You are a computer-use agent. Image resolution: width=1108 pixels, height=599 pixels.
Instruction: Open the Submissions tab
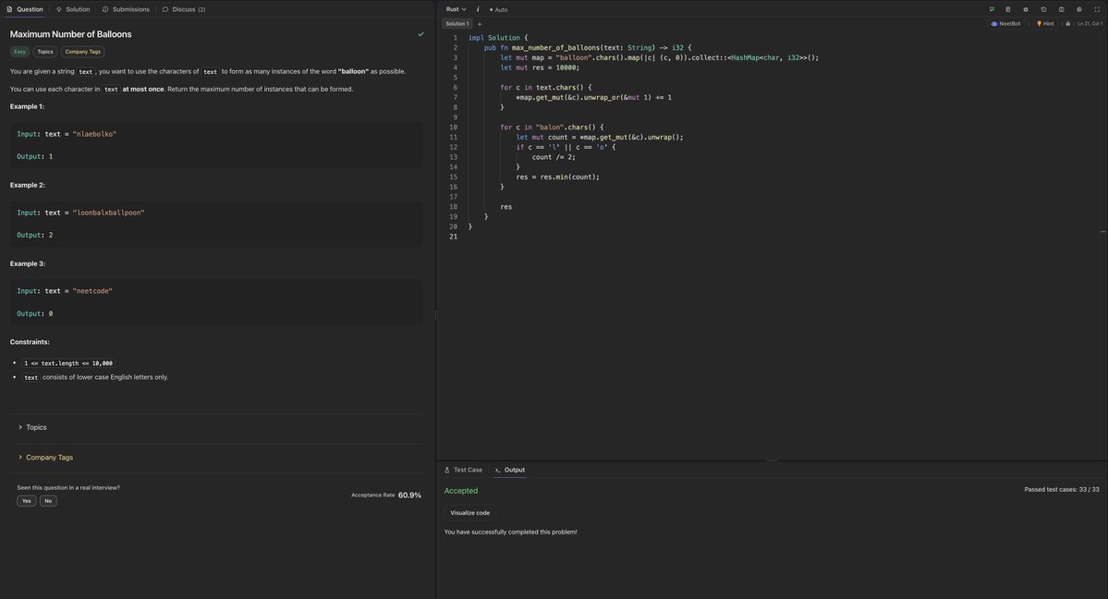tap(126, 9)
